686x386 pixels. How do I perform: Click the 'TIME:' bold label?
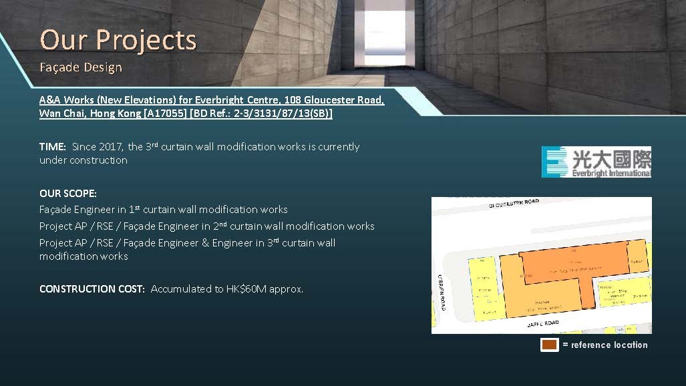pyautogui.click(x=53, y=147)
